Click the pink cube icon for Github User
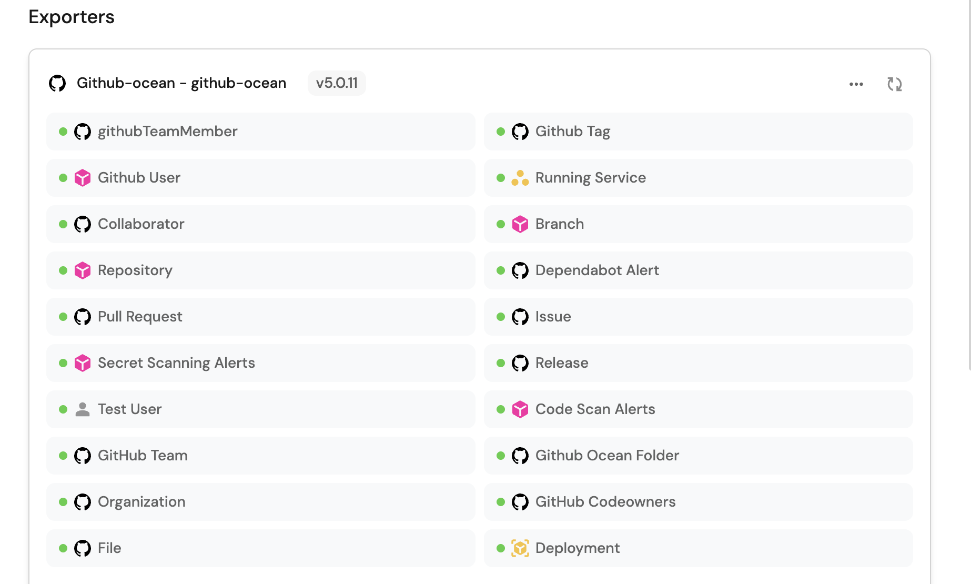The image size is (971, 584). click(x=83, y=178)
